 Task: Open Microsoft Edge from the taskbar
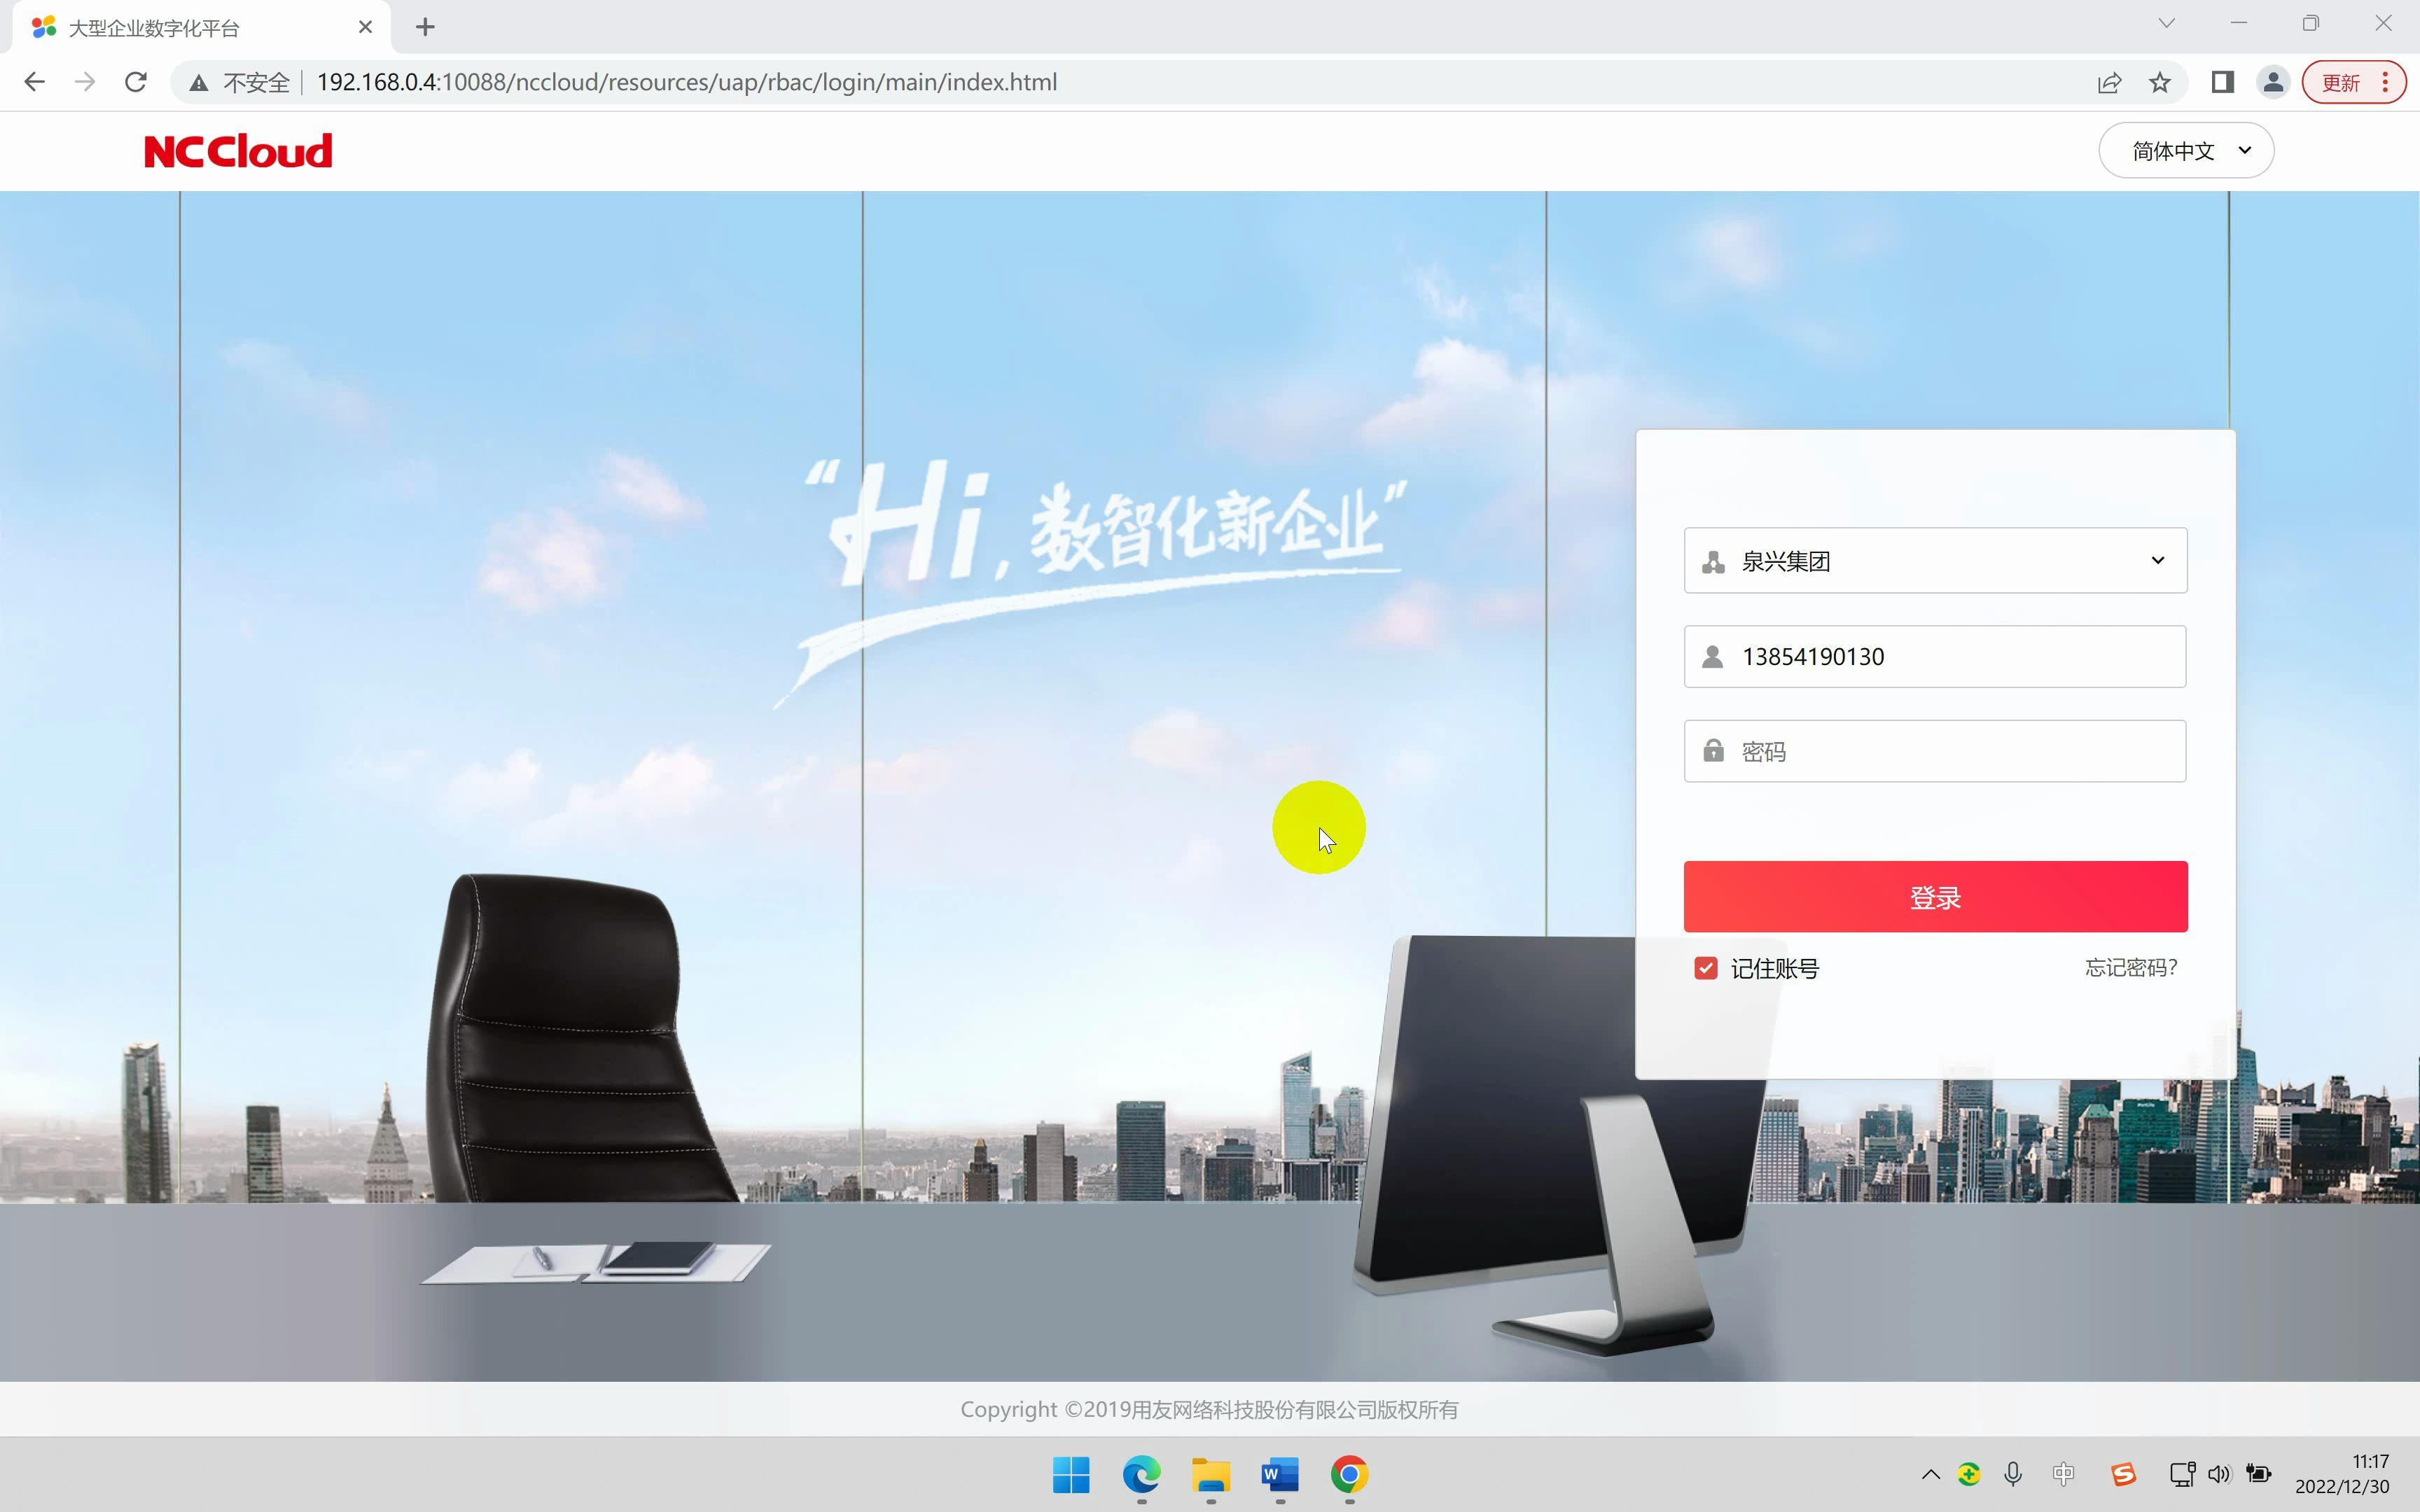(x=1141, y=1474)
